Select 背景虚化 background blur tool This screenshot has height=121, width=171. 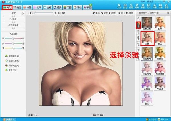pos(11,70)
